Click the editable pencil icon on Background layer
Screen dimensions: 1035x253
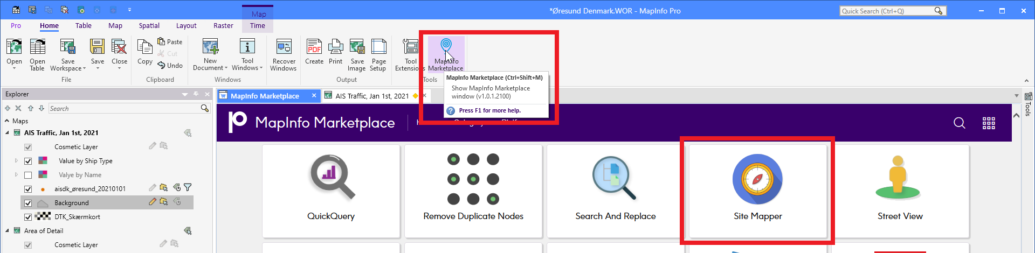click(153, 202)
